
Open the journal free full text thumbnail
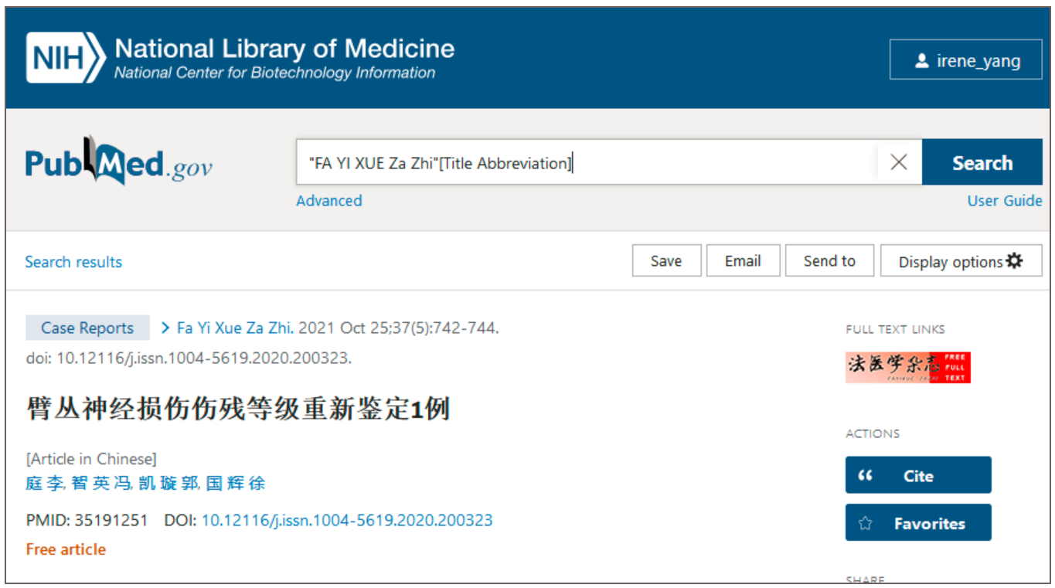(x=907, y=367)
